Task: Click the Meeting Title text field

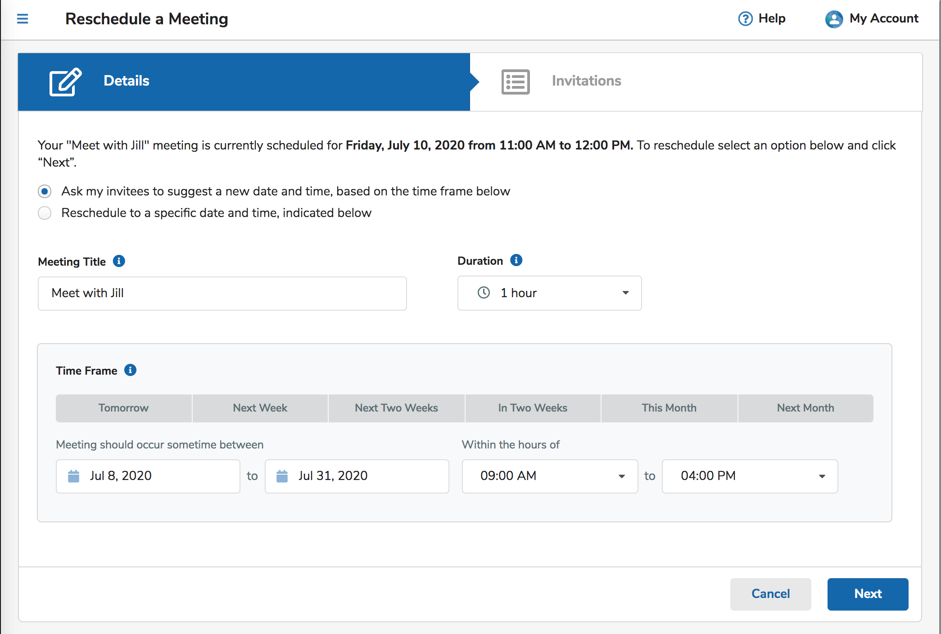Action: pyautogui.click(x=222, y=294)
